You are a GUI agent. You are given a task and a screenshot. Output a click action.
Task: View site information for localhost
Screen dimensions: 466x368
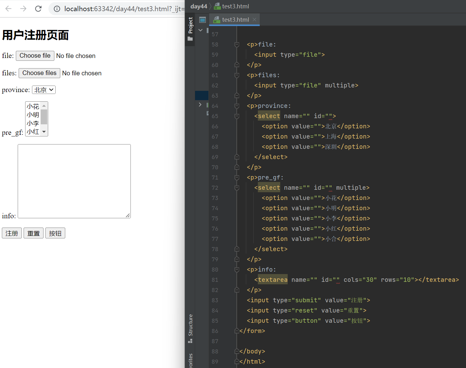click(57, 9)
